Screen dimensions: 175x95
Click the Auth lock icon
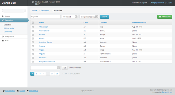3,40
